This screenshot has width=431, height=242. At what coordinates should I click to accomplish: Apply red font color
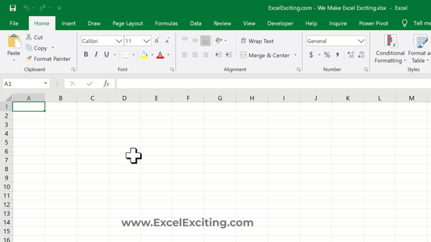160,55
